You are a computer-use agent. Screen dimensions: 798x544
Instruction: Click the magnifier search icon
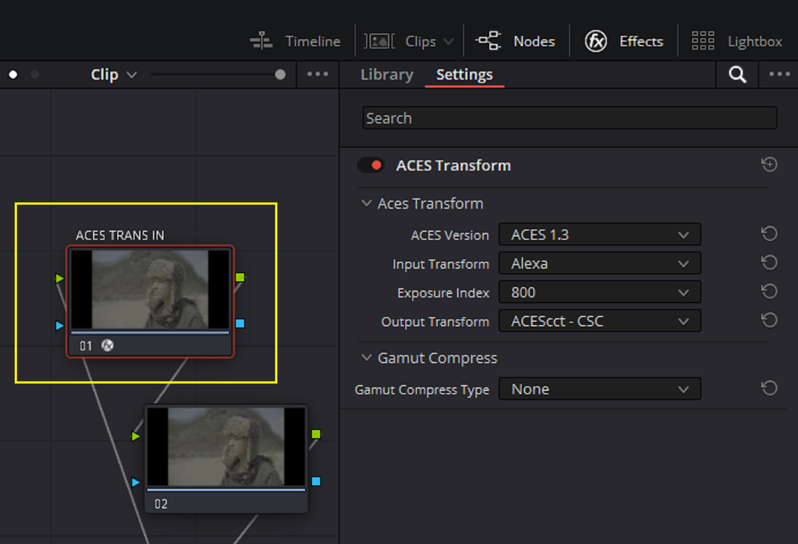[x=737, y=74]
